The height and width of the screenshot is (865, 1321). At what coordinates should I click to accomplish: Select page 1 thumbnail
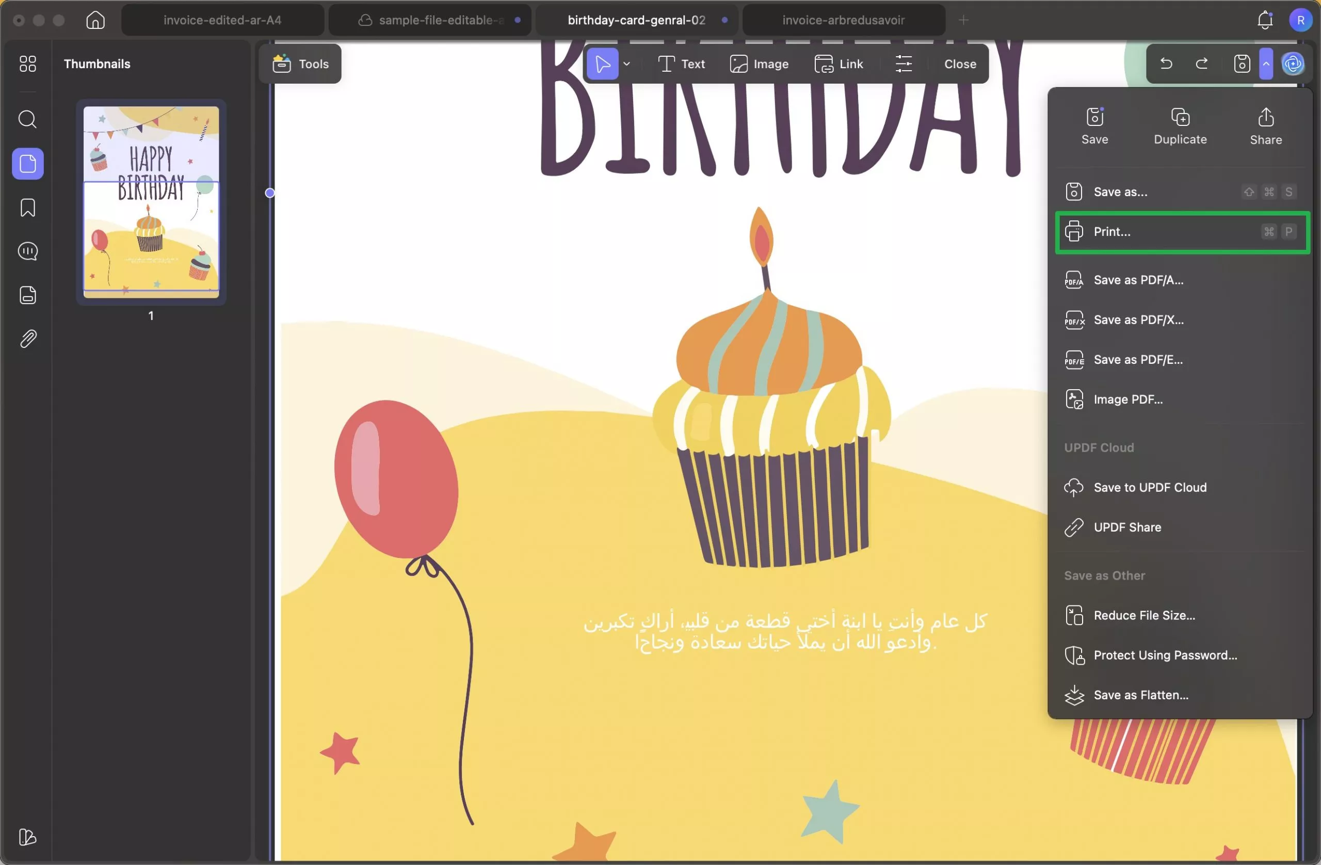coord(151,202)
